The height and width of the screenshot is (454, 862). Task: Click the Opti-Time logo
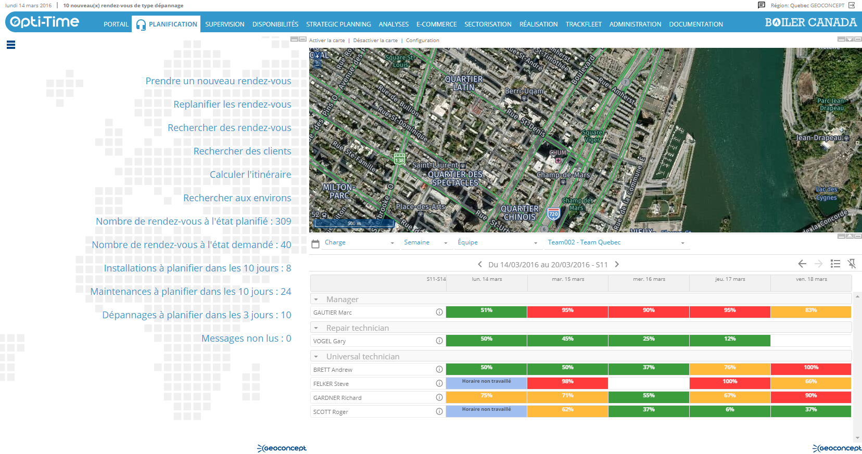(45, 22)
